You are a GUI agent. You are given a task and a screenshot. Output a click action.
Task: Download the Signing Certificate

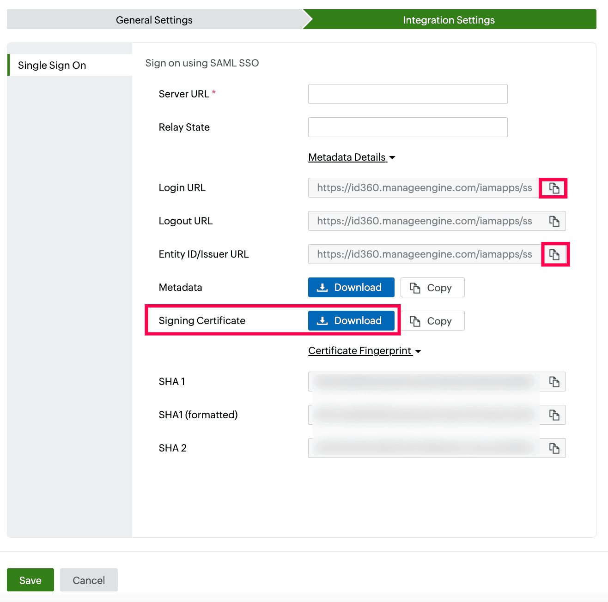point(352,320)
